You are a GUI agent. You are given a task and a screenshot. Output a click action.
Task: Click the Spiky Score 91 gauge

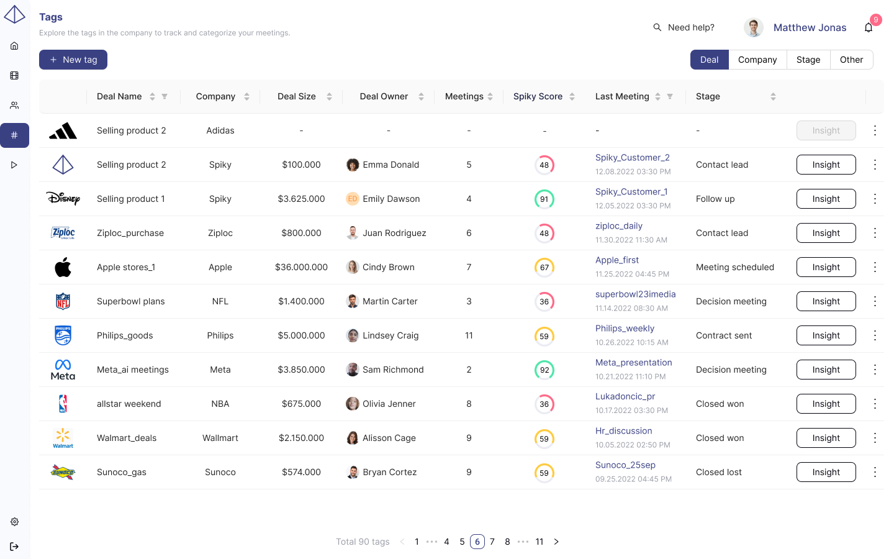(544, 199)
